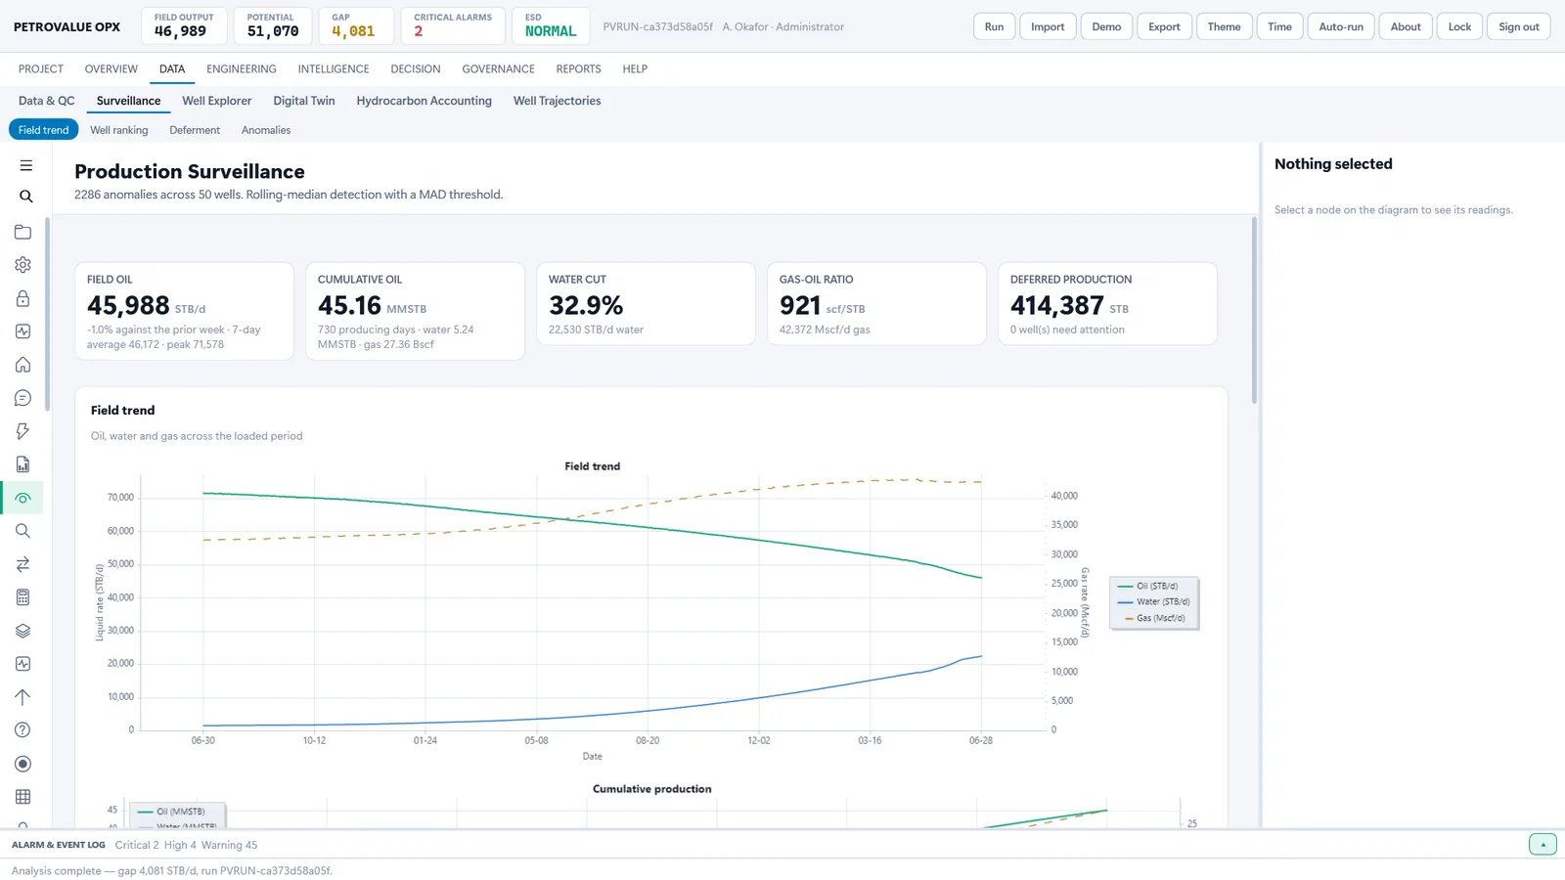Go to the home icon in the sidebar
This screenshot has width=1565, height=880.
point(22,365)
